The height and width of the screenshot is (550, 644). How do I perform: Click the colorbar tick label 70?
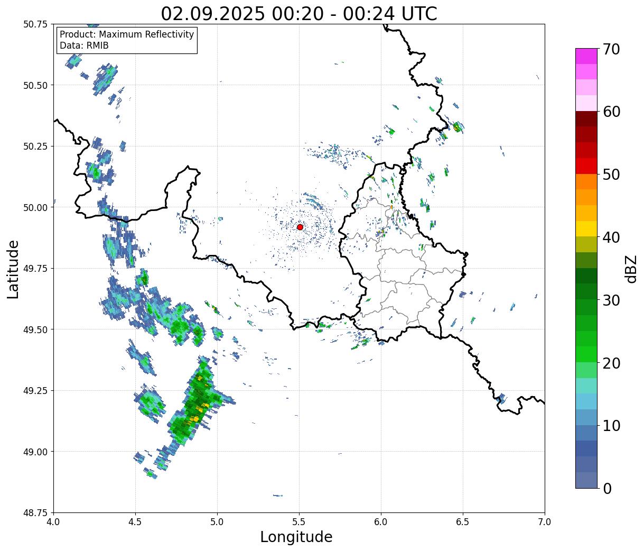611,49
